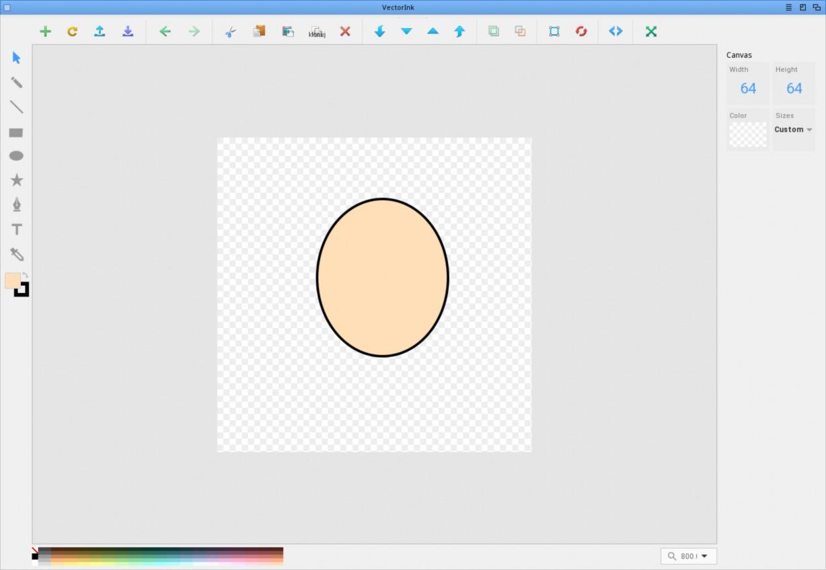Select the Pencil drawing tool
The width and height of the screenshot is (826, 570).
coord(16,83)
